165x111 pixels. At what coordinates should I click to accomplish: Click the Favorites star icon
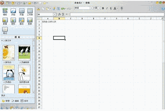coord(45,3)
